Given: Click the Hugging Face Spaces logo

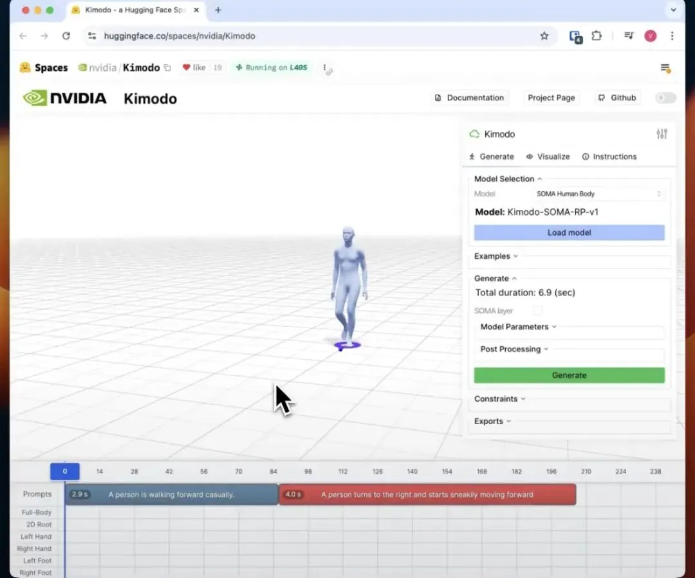Looking at the screenshot, I should coord(44,68).
